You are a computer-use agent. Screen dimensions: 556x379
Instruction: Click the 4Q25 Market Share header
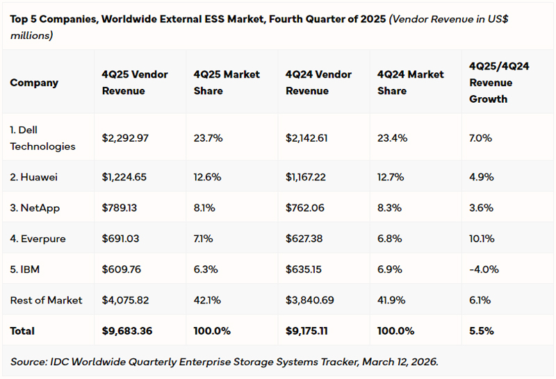pyautogui.click(x=227, y=83)
